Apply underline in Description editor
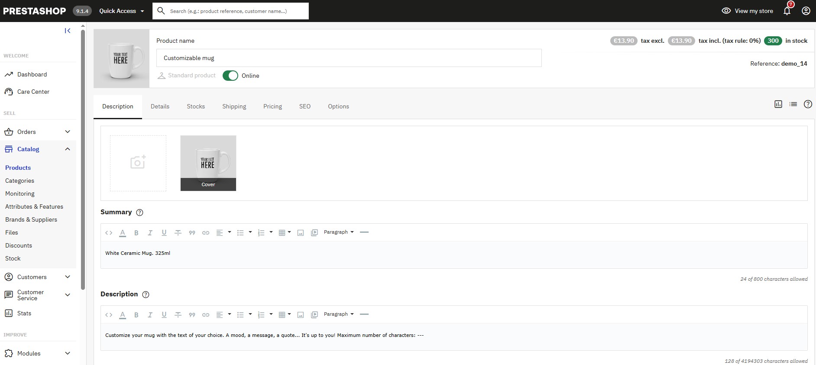 coord(164,315)
